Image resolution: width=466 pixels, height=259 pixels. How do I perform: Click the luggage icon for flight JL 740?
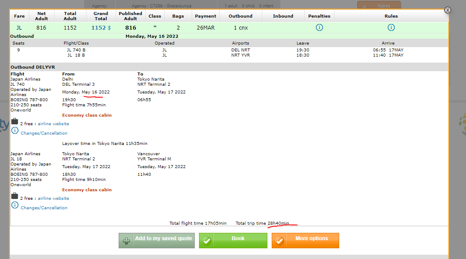click(15, 121)
